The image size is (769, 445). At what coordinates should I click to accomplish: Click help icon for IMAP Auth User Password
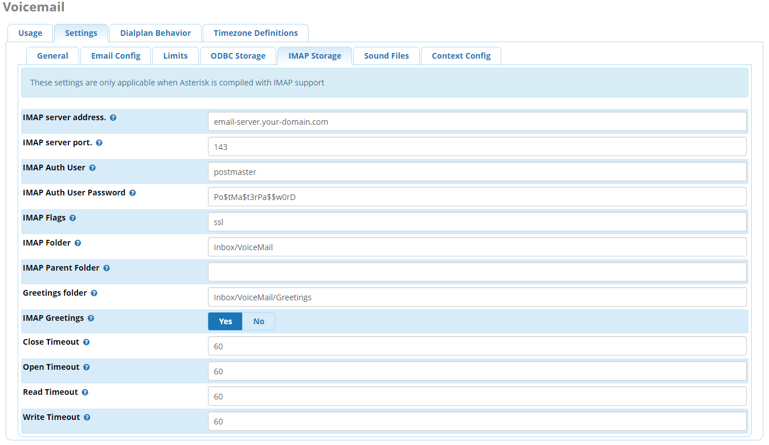132,193
